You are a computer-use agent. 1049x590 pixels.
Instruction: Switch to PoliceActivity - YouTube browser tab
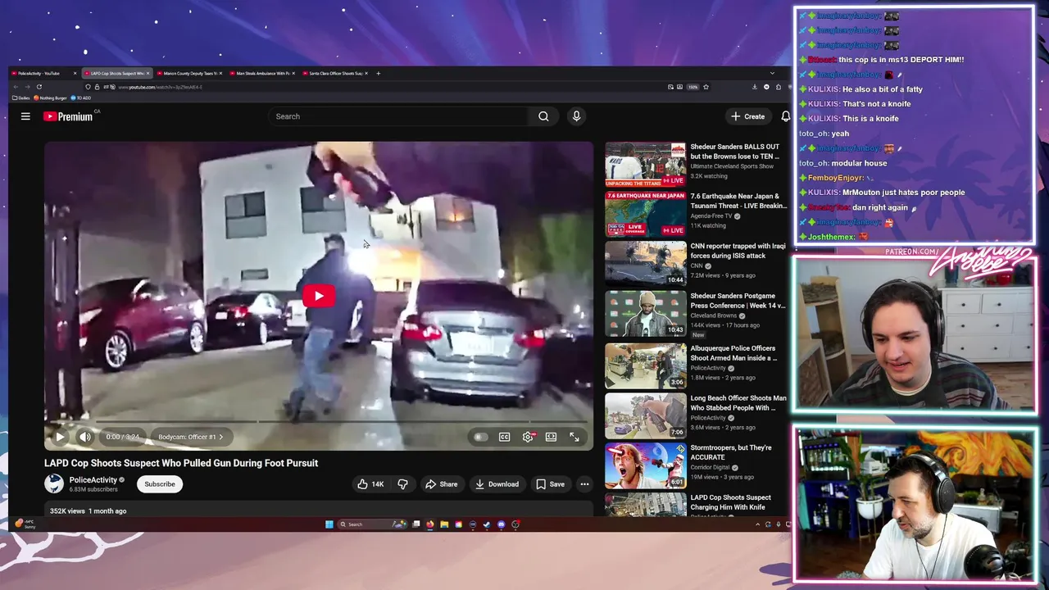(44, 73)
